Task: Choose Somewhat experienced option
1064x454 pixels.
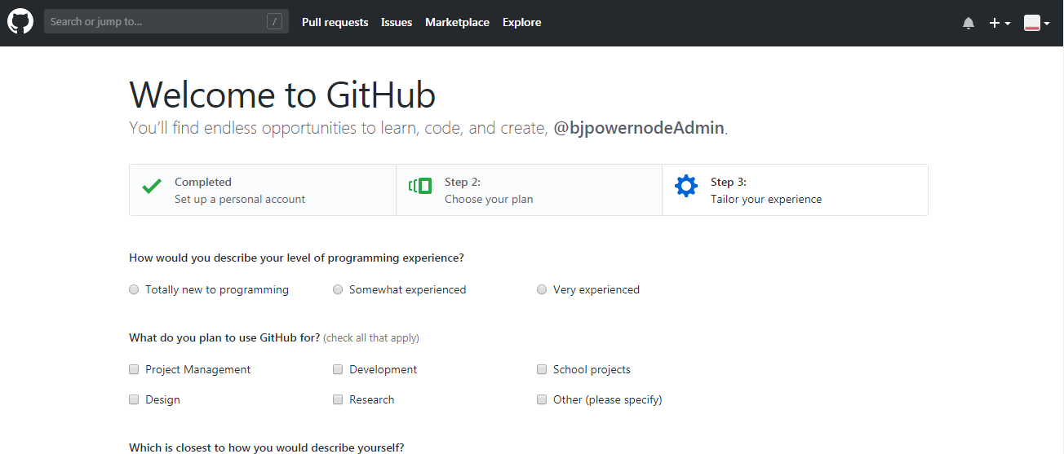Action: tap(338, 289)
